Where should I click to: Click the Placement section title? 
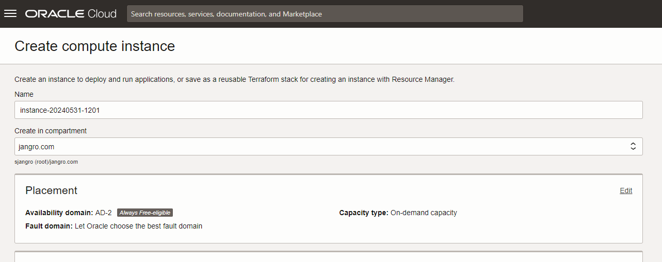52,190
